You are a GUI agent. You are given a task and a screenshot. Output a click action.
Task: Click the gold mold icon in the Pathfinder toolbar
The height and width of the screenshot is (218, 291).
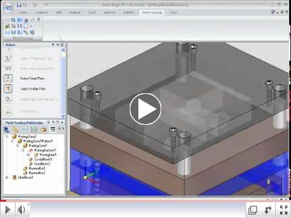pos(43,129)
